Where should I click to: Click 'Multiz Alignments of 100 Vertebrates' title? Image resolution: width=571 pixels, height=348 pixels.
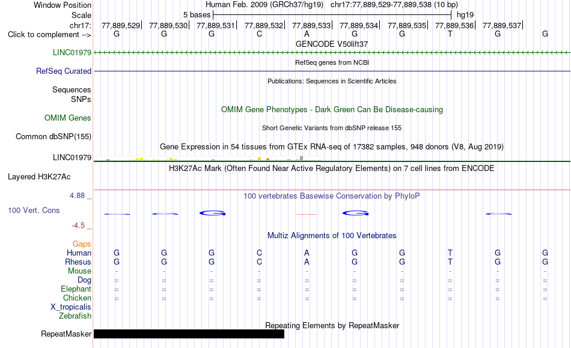click(x=332, y=236)
